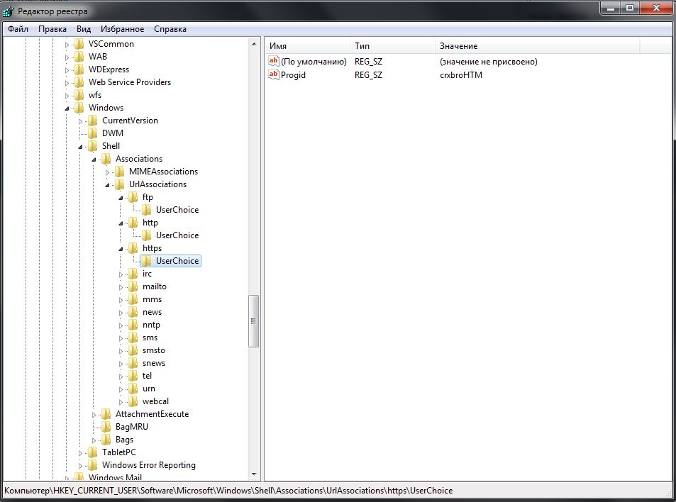Select the mms key

pyautogui.click(x=153, y=299)
